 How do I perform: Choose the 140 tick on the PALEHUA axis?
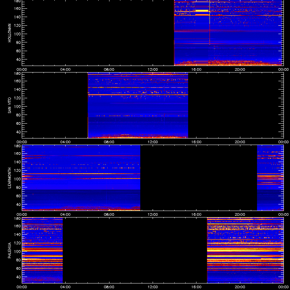pyautogui.click(x=18, y=235)
